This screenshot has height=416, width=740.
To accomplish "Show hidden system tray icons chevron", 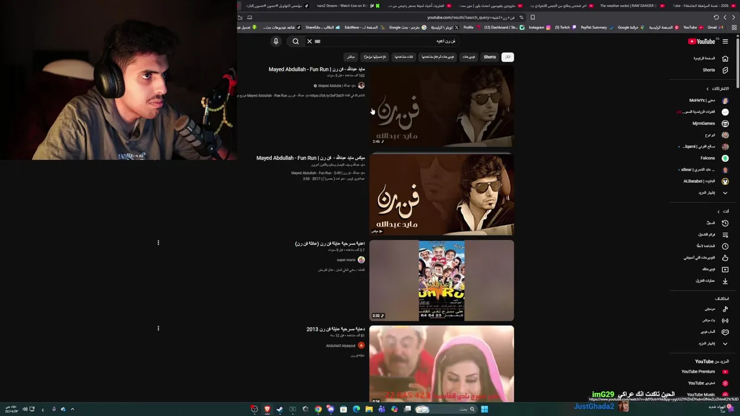I will click(x=72, y=409).
